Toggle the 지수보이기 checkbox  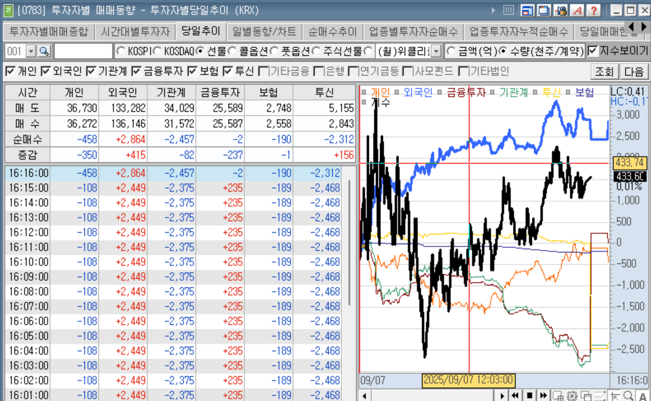point(593,51)
